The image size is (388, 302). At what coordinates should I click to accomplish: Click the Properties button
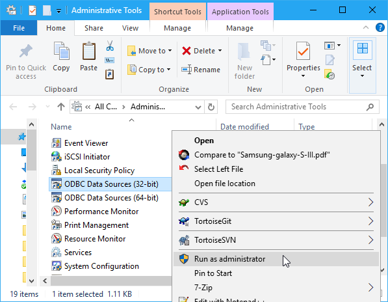(303, 59)
